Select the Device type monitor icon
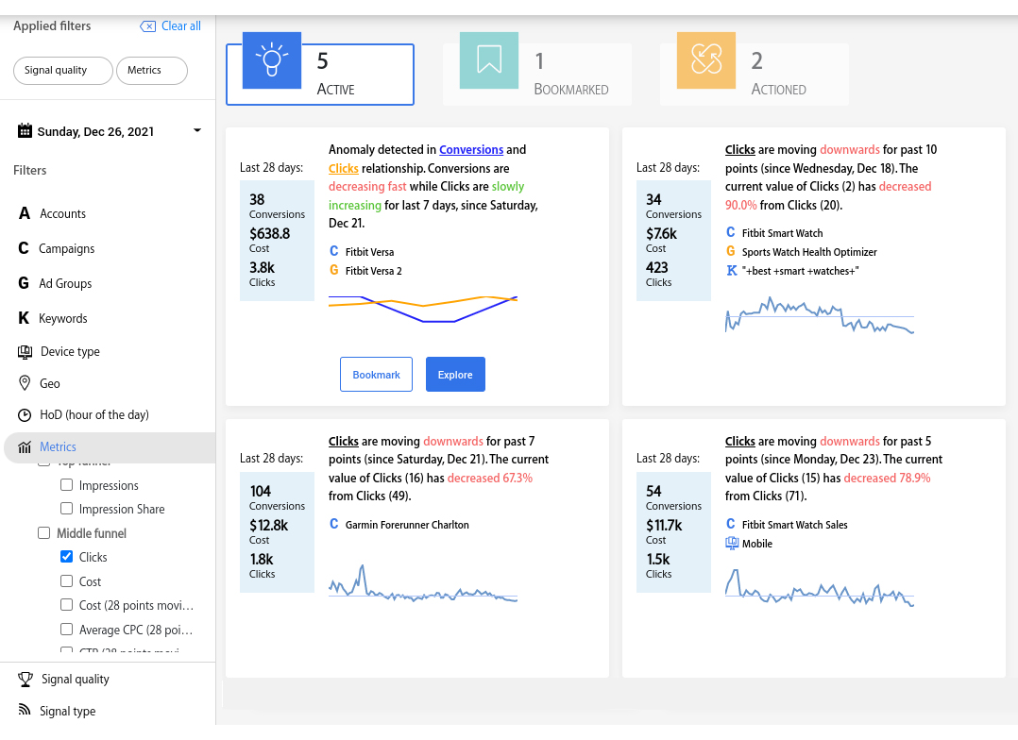 25,352
